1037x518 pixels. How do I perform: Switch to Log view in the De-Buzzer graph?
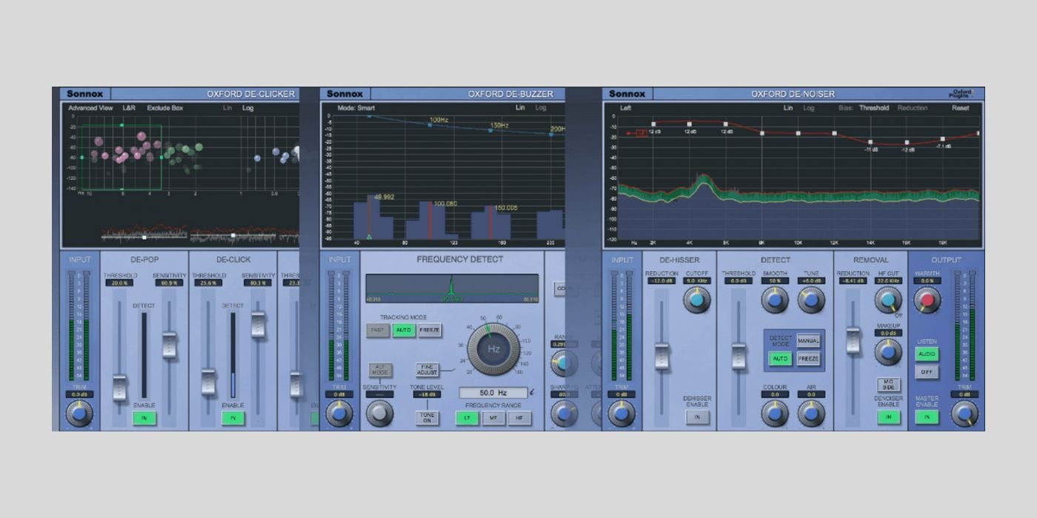[x=540, y=107]
